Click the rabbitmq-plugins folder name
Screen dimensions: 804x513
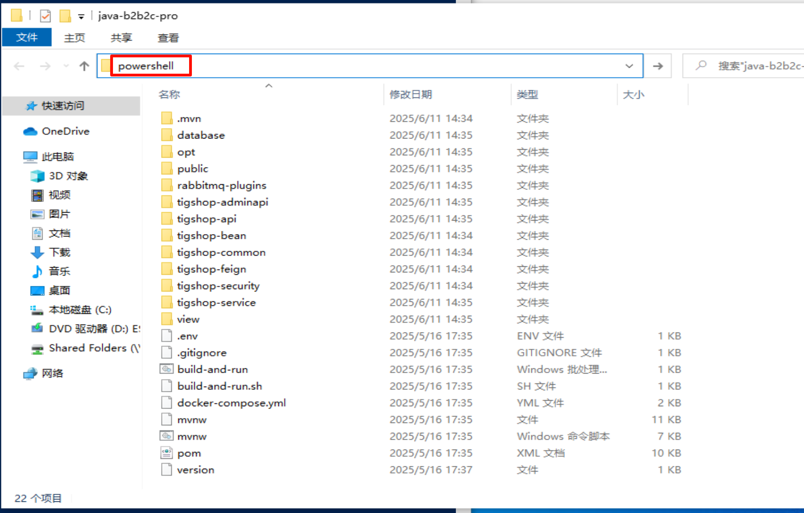(x=222, y=186)
